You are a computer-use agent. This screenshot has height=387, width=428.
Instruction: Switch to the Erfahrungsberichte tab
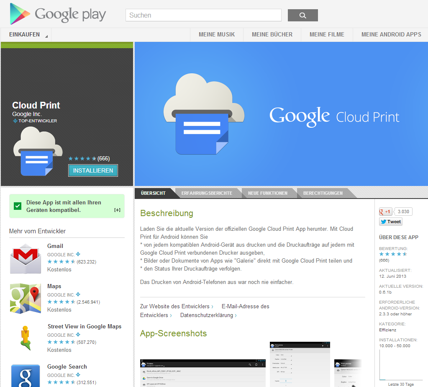tap(207, 193)
